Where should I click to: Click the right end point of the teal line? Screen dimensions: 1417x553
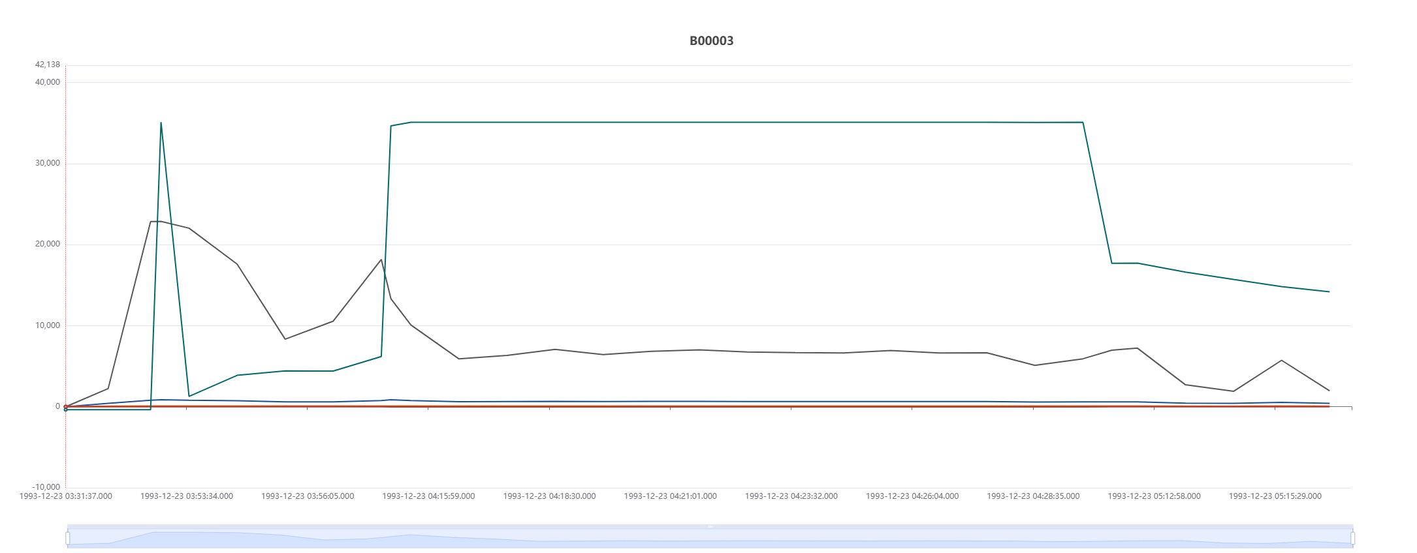[x=1329, y=291]
